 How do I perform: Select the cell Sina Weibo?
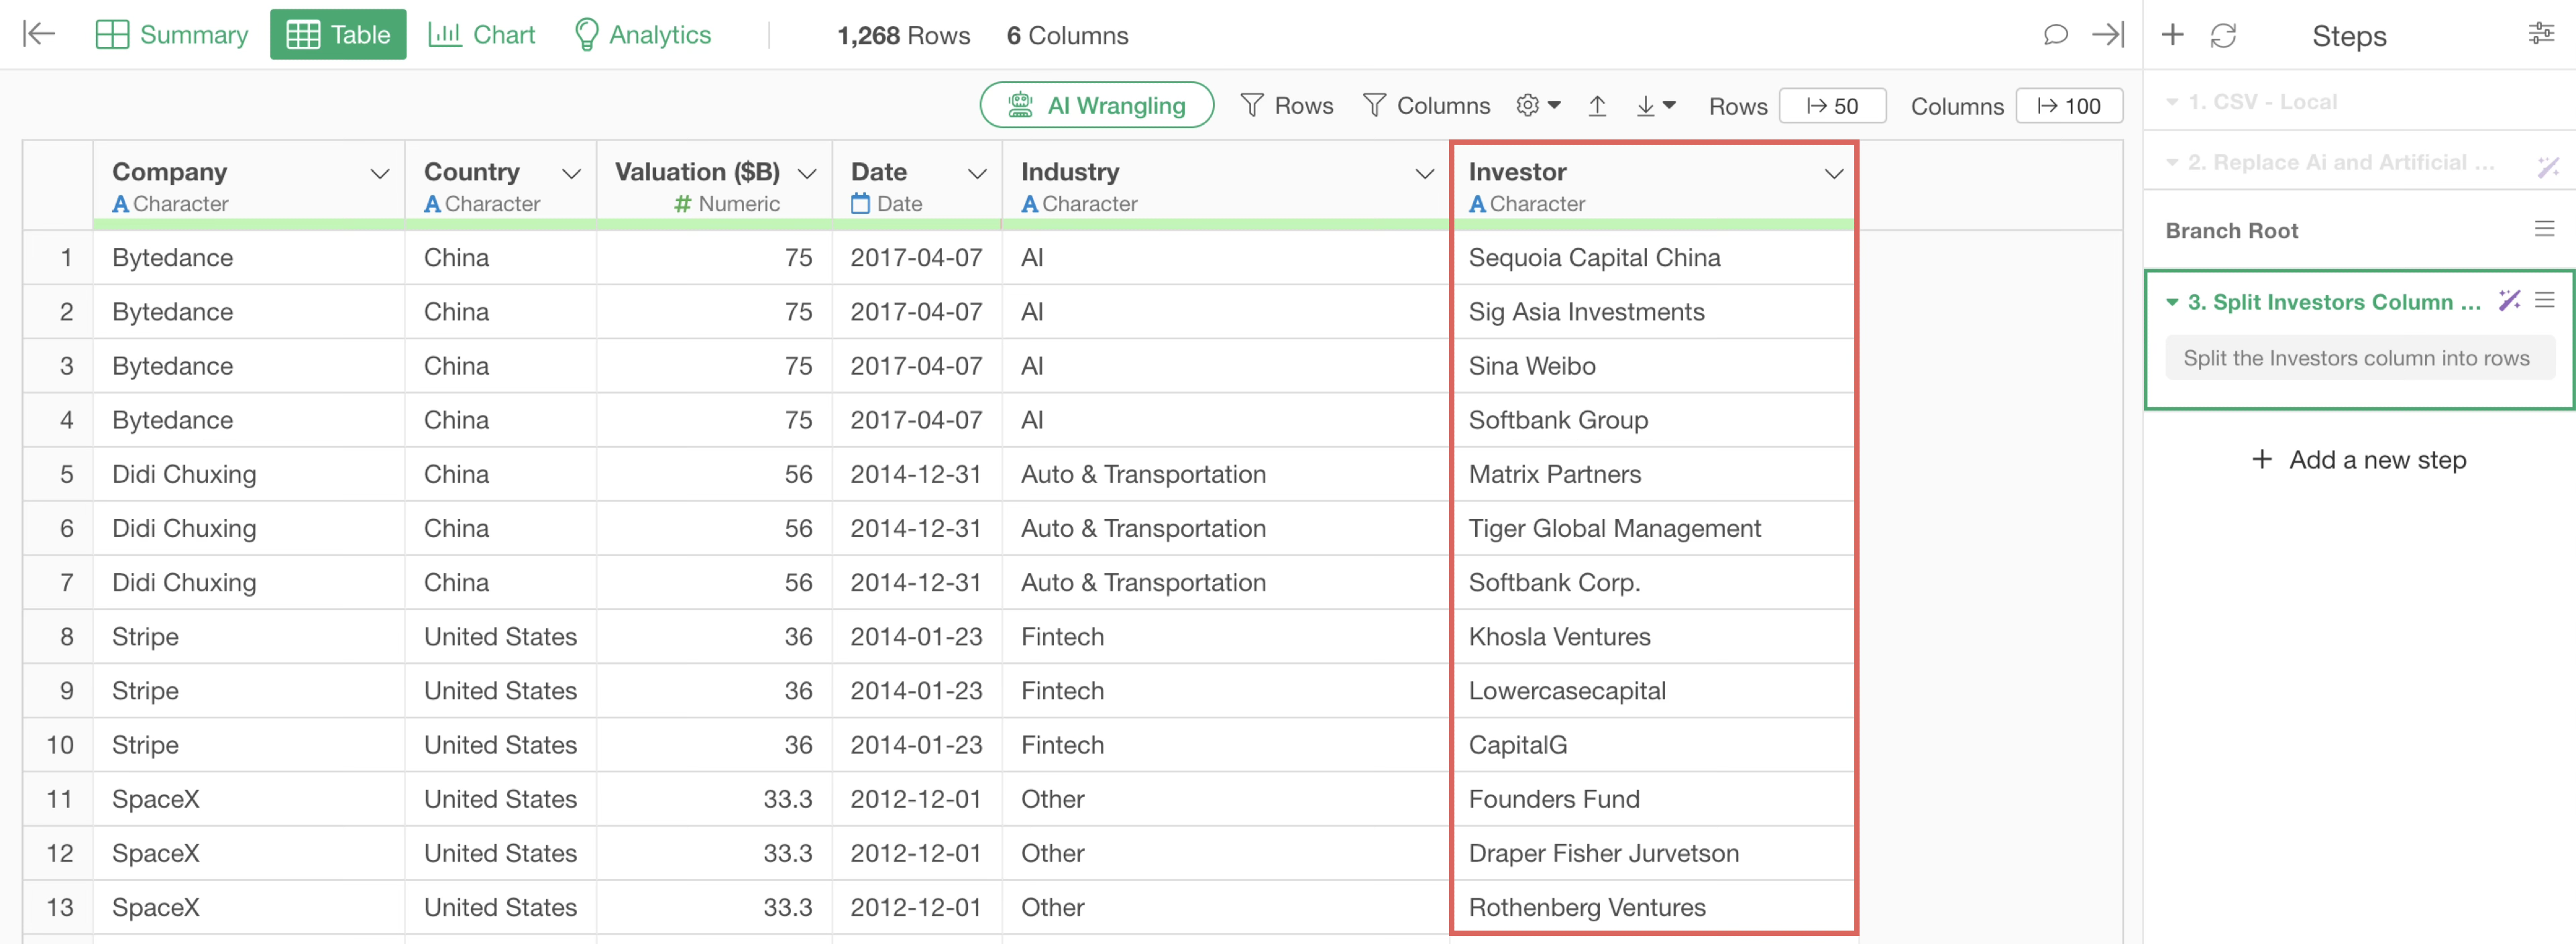tap(1653, 365)
